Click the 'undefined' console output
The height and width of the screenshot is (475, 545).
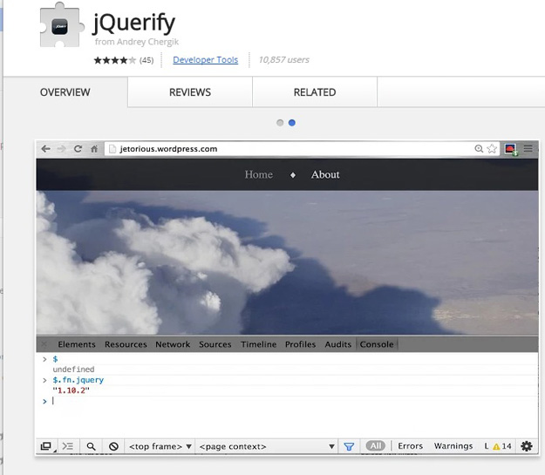(73, 369)
